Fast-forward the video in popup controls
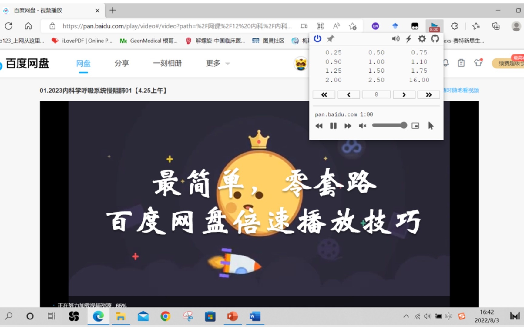This screenshot has width=524, height=327. [348, 126]
